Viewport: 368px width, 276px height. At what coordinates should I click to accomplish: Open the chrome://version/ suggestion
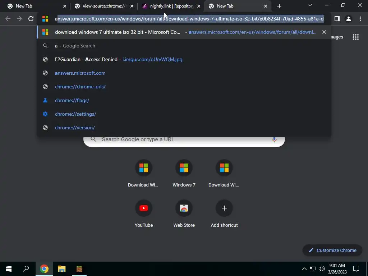click(184, 128)
